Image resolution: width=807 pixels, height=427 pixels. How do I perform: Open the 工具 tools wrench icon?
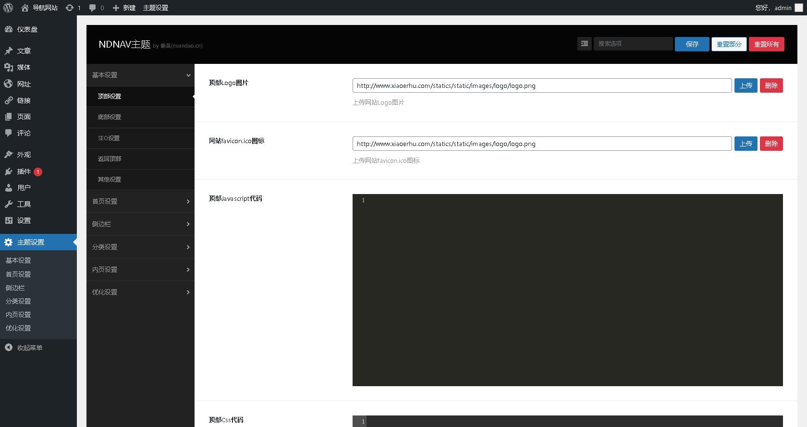click(9, 204)
